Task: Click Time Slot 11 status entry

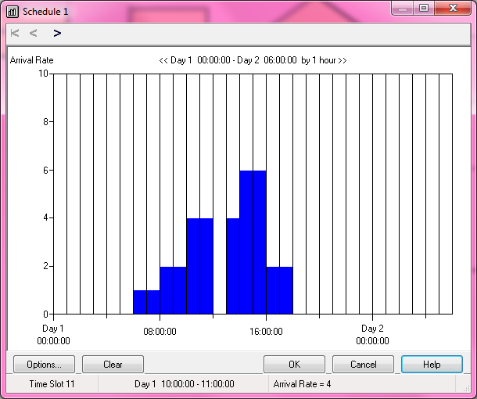Action: [x=52, y=384]
